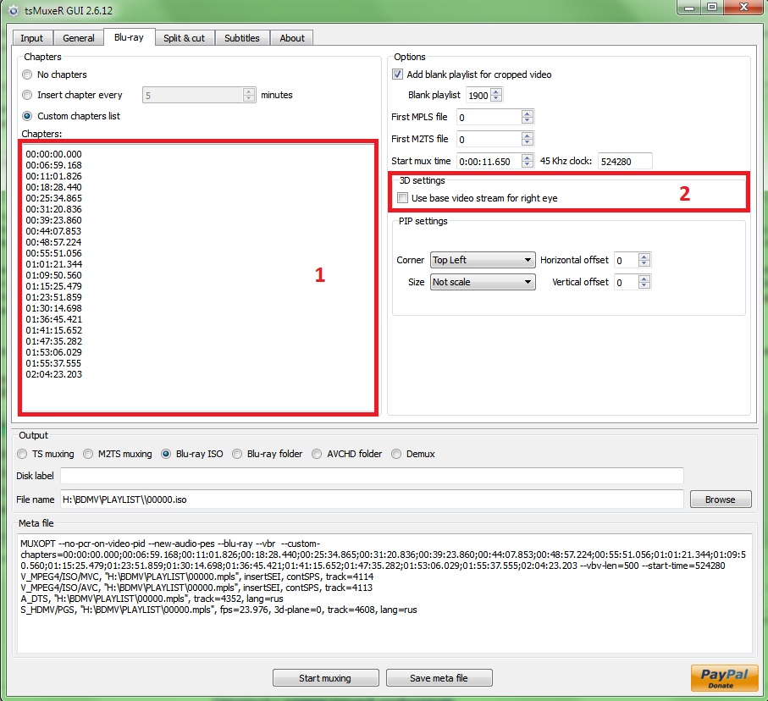Click chapter entry 02:04:23.203

point(54,374)
